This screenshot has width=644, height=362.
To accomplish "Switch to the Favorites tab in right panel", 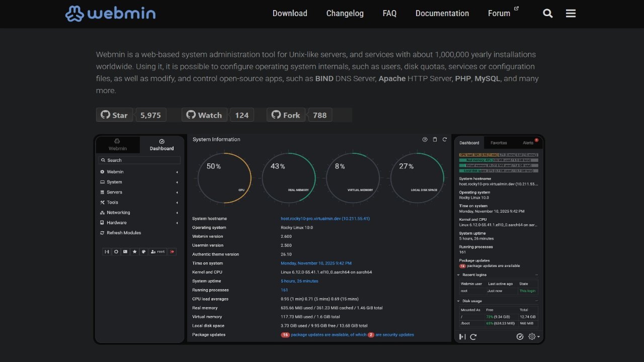I will click(499, 143).
